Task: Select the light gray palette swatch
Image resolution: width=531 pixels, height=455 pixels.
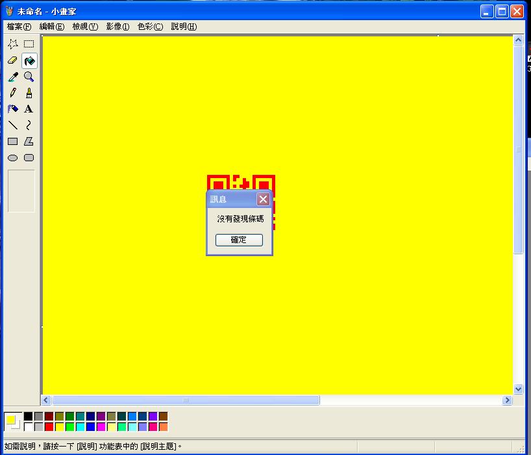Action: 39,427
